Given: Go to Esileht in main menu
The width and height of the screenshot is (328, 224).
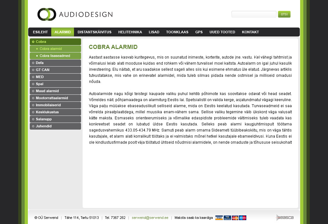Looking at the screenshot, I should (x=40, y=32).
